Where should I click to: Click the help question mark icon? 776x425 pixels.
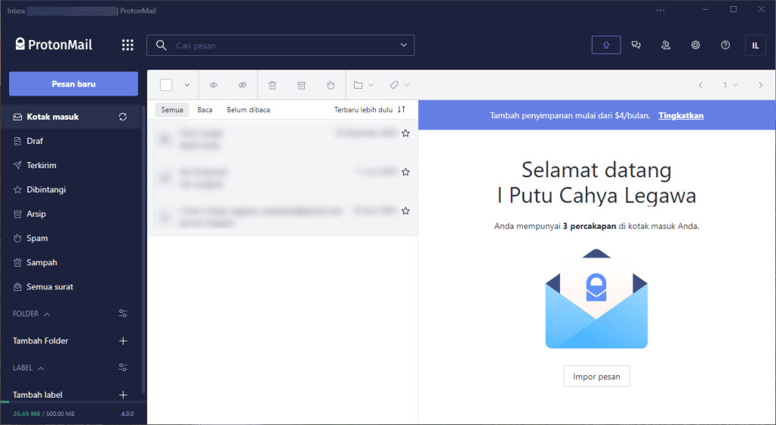pyautogui.click(x=725, y=45)
